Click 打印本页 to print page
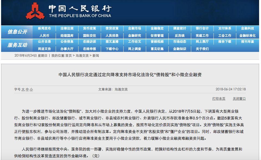The height and width of the screenshot is (160, 261). 219,99
